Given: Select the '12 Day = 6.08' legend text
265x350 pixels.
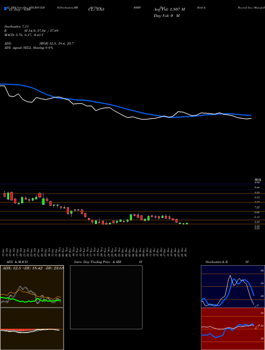Looking at the screenshot, I should pos(19,10).
